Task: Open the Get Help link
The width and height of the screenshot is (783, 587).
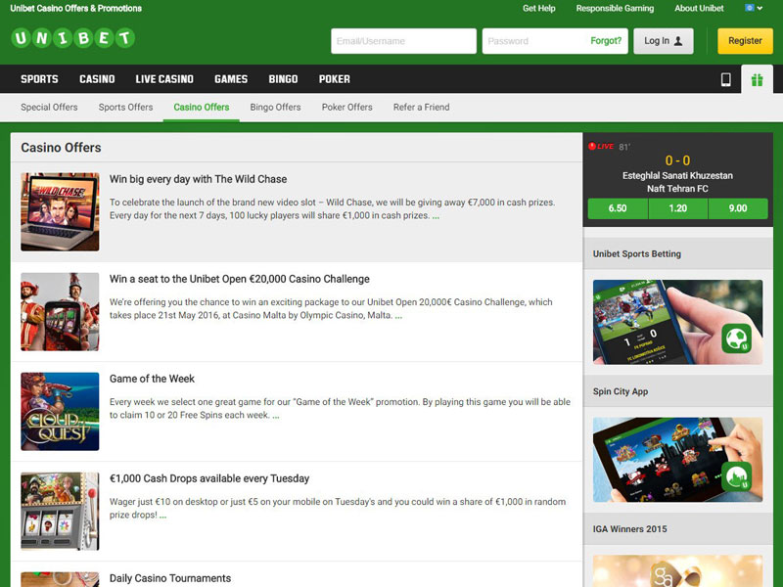Action: (539, 9)
